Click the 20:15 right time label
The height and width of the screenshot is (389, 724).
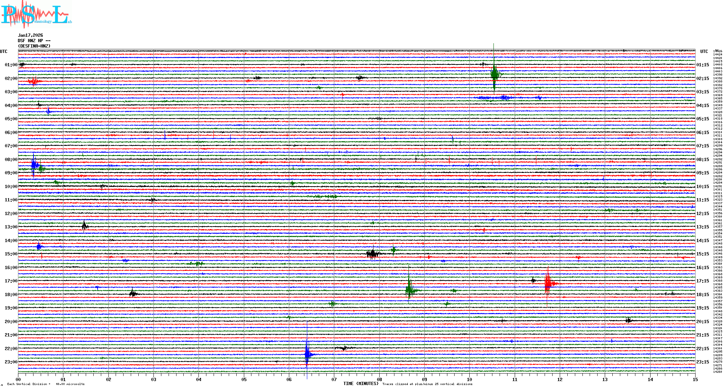point(702,322)
